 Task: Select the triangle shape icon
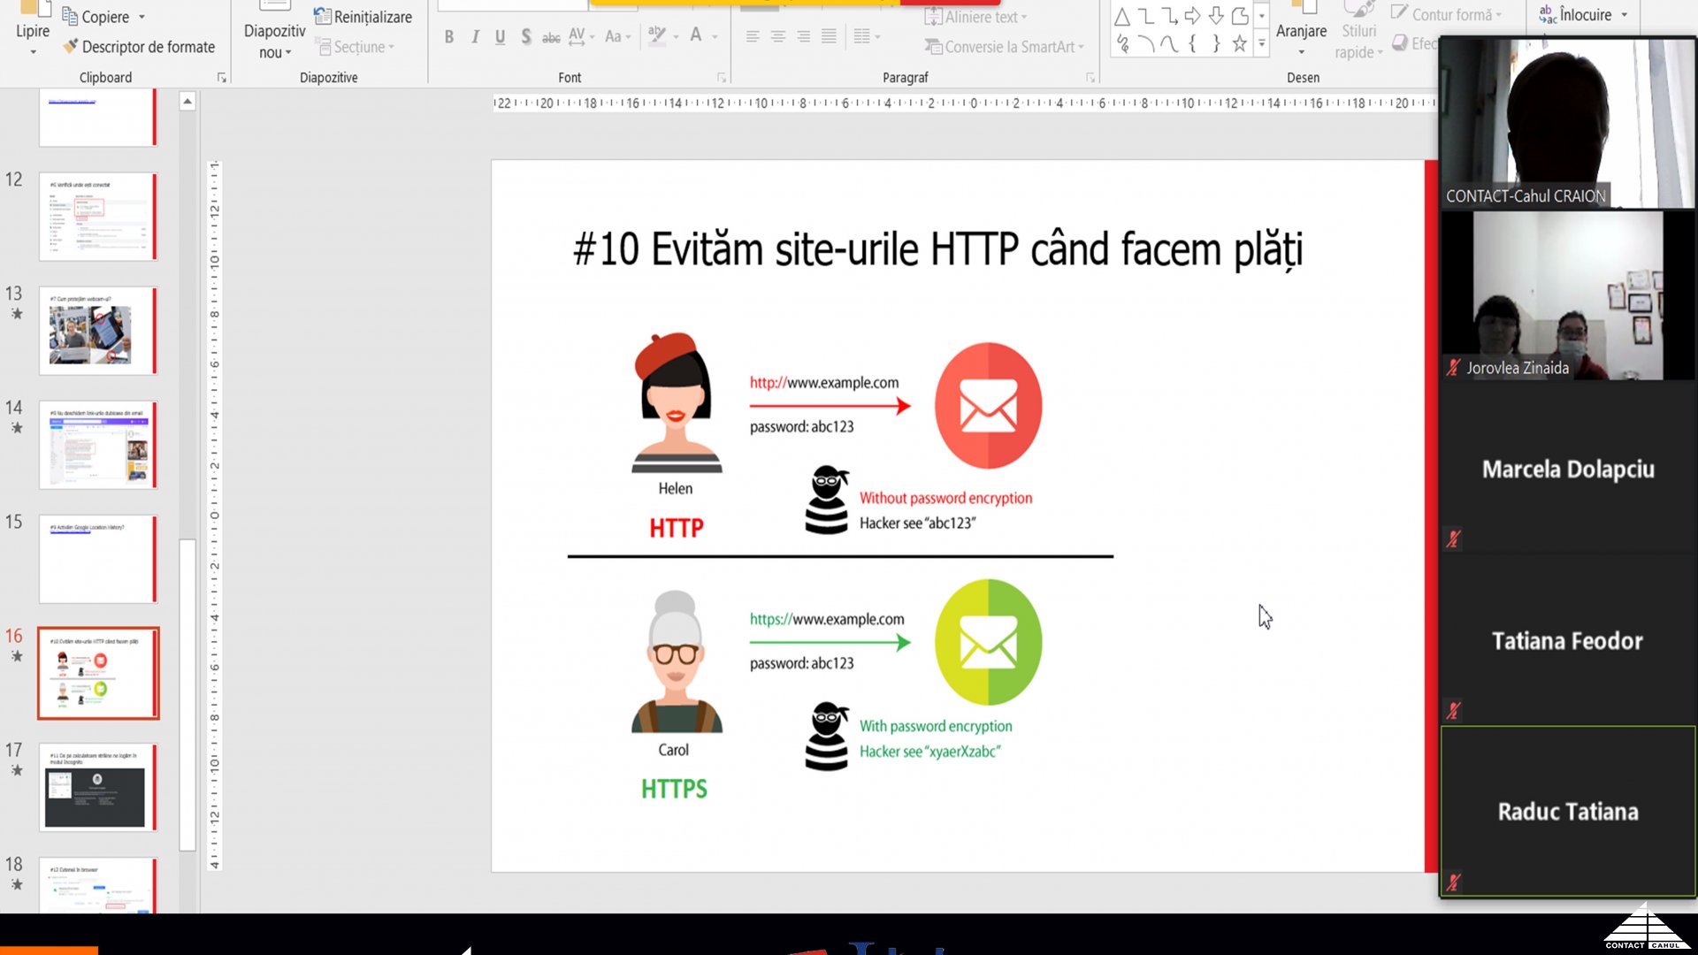pos(1121,17)
